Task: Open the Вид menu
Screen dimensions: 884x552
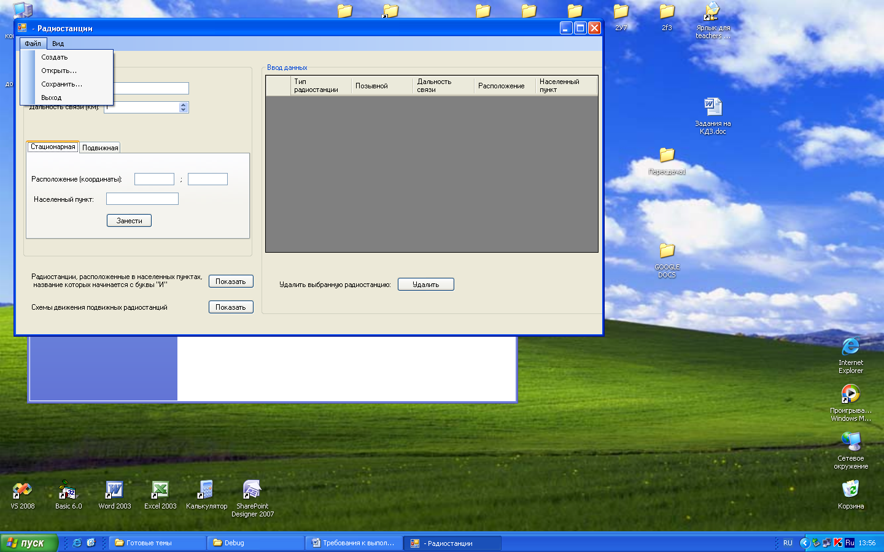Action: coord(58,44)
